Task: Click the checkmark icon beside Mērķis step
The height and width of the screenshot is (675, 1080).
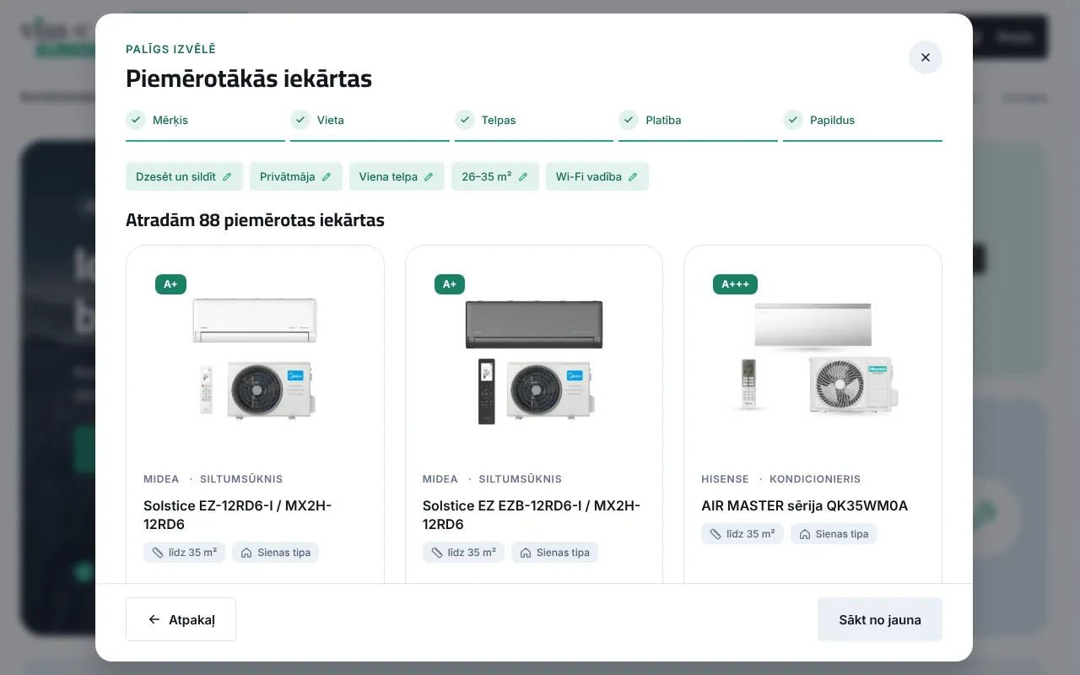Action: [135, 120]
